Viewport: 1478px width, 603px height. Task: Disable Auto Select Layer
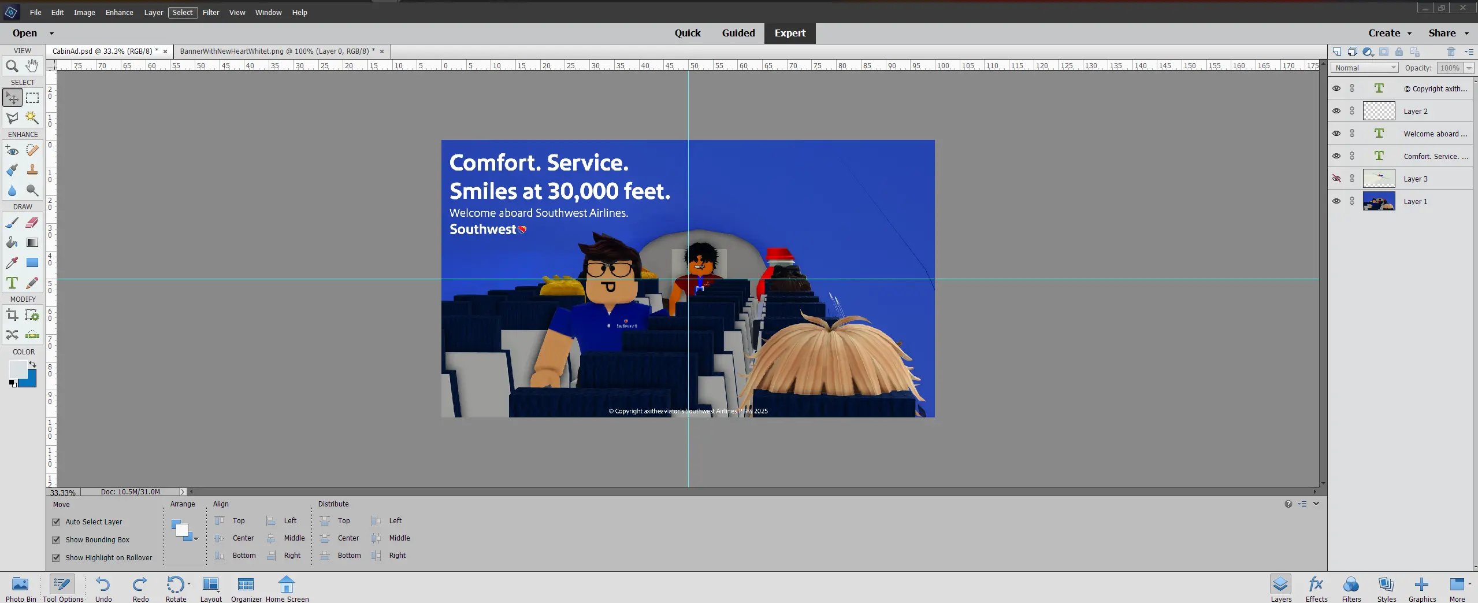(x=56, y=521)
